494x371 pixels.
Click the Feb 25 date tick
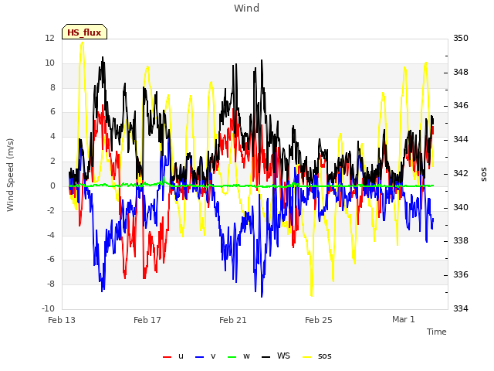tap(319, 320)
